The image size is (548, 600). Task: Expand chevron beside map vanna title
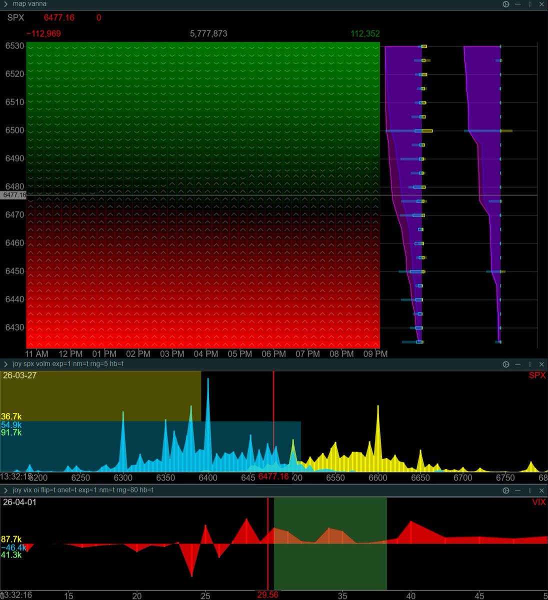click(6, 4)
